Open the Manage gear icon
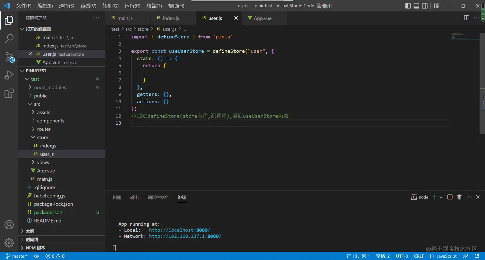 (9, 243)
